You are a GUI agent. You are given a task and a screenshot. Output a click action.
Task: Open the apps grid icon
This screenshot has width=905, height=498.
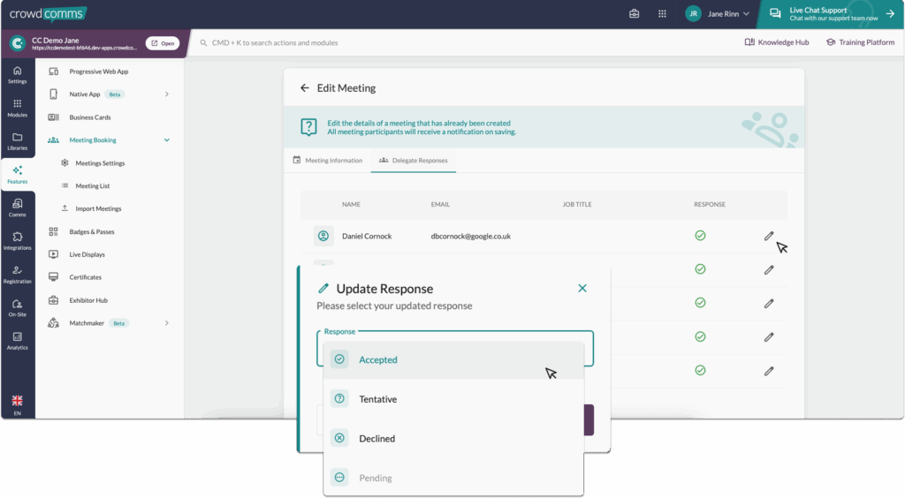pyautogui.click(x=662, y=13)
